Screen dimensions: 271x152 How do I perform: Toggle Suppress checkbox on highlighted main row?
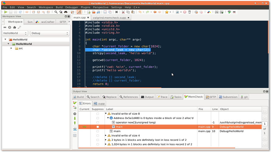click(98, 127)
